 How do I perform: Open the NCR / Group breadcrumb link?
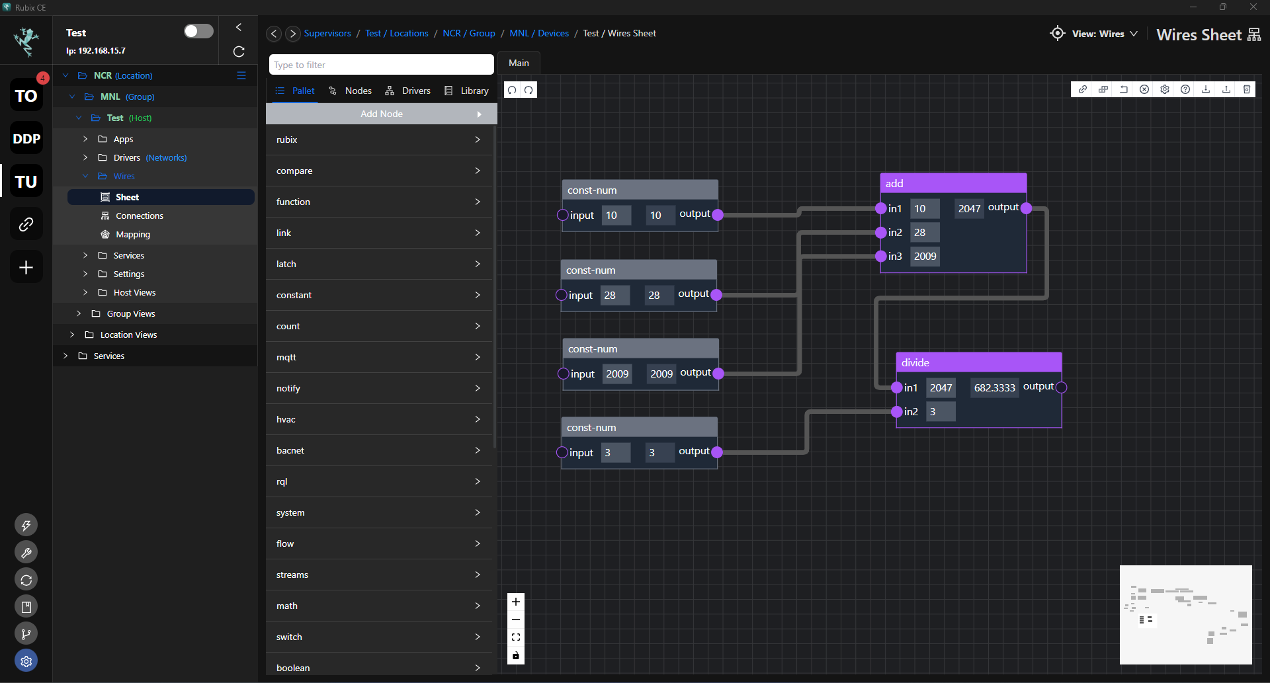[469, 33]
